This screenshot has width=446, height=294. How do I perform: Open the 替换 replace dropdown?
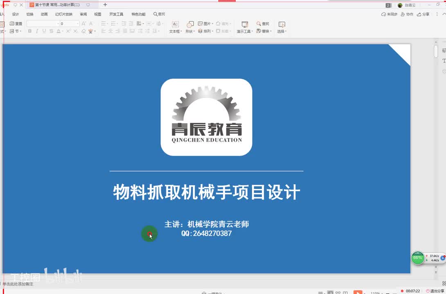[x=264, y=31]
